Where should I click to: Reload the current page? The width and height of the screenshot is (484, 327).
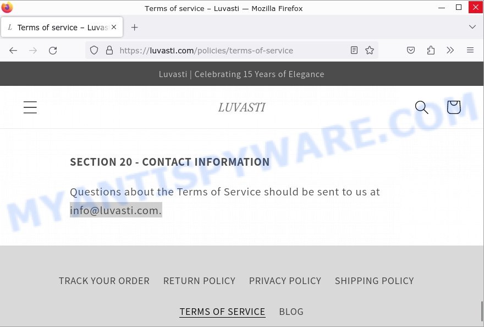53,51
